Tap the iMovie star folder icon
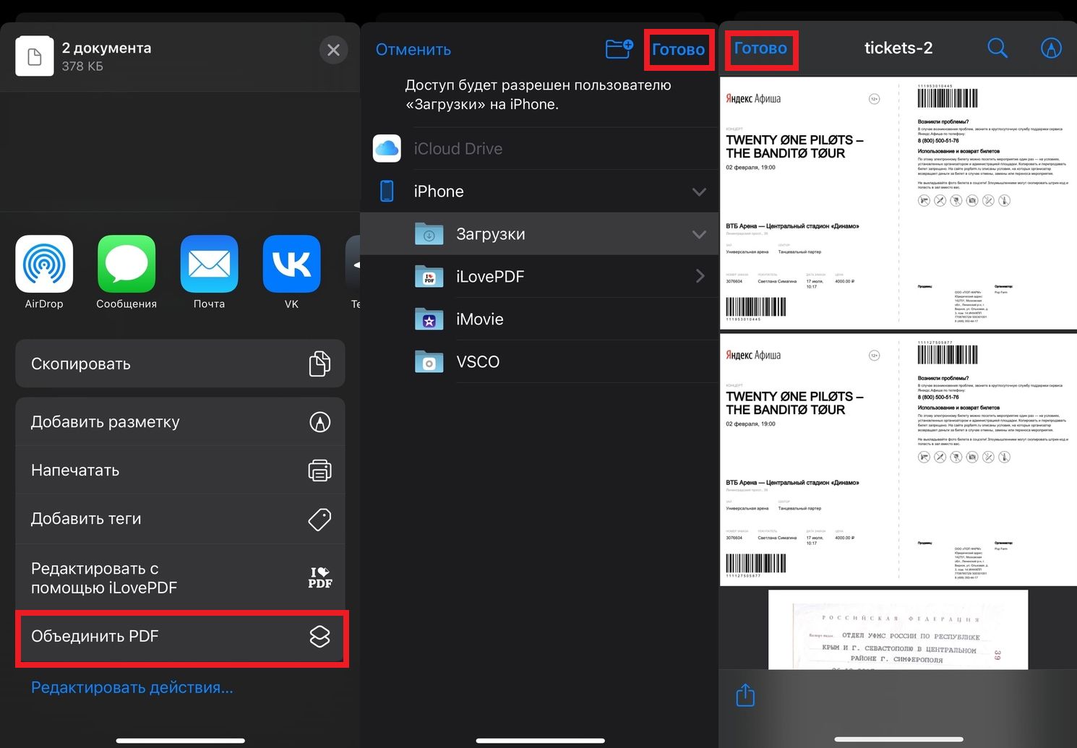This screenshot has width=1077, height=748. coord(429,319)
